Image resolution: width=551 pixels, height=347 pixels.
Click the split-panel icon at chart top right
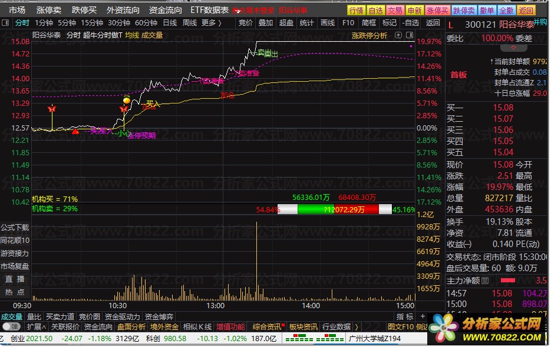click(410, 35)
